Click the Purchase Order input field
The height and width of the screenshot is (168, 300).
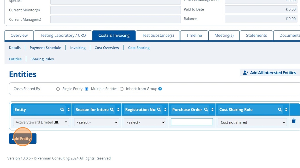(192, 122)
